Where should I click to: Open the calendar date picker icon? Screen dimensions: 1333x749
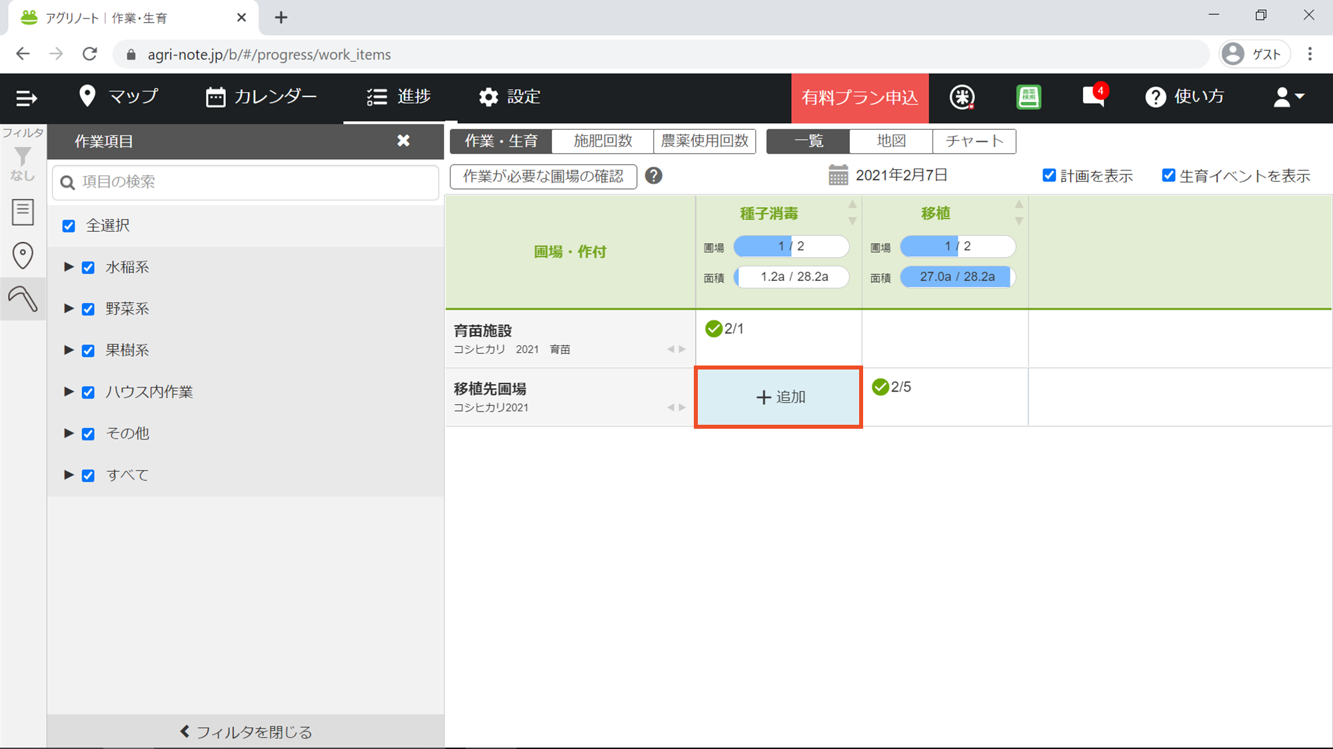tap(838, 175)
